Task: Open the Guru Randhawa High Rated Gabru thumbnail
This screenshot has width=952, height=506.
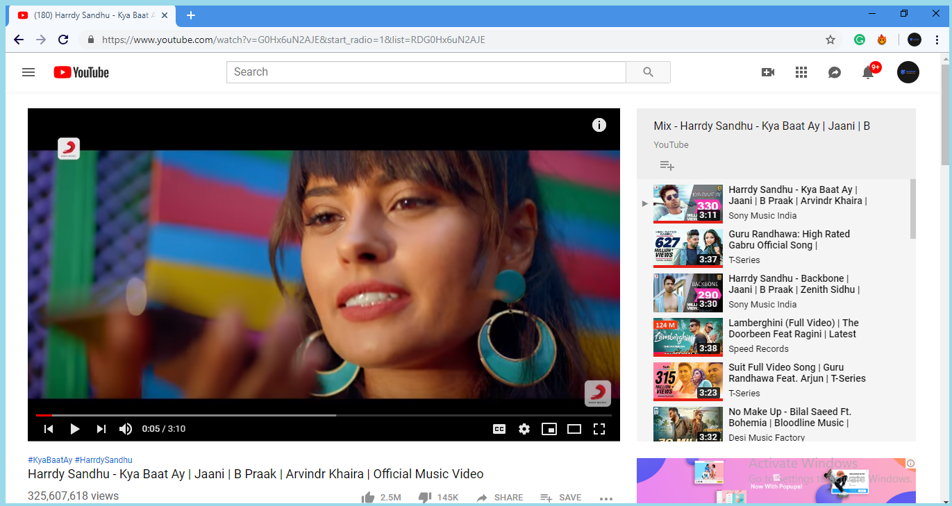Action: [x=687, y=248]
